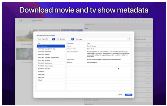Click the Grass.mp4 file path field

tap(143, 39)
